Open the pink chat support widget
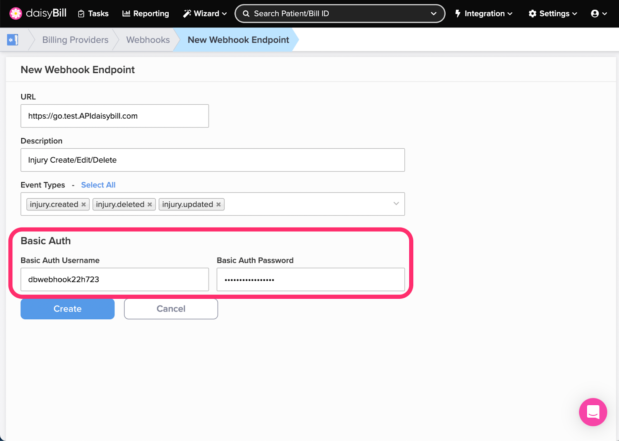 click(x=593, y=412)
